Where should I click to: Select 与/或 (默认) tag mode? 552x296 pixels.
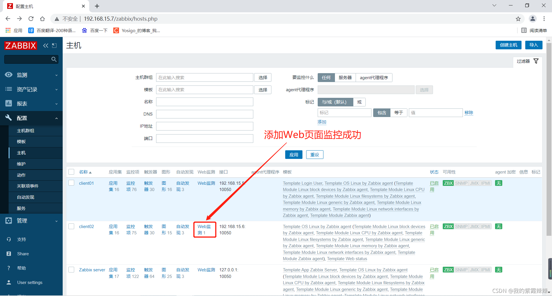[x=335, y=102]
